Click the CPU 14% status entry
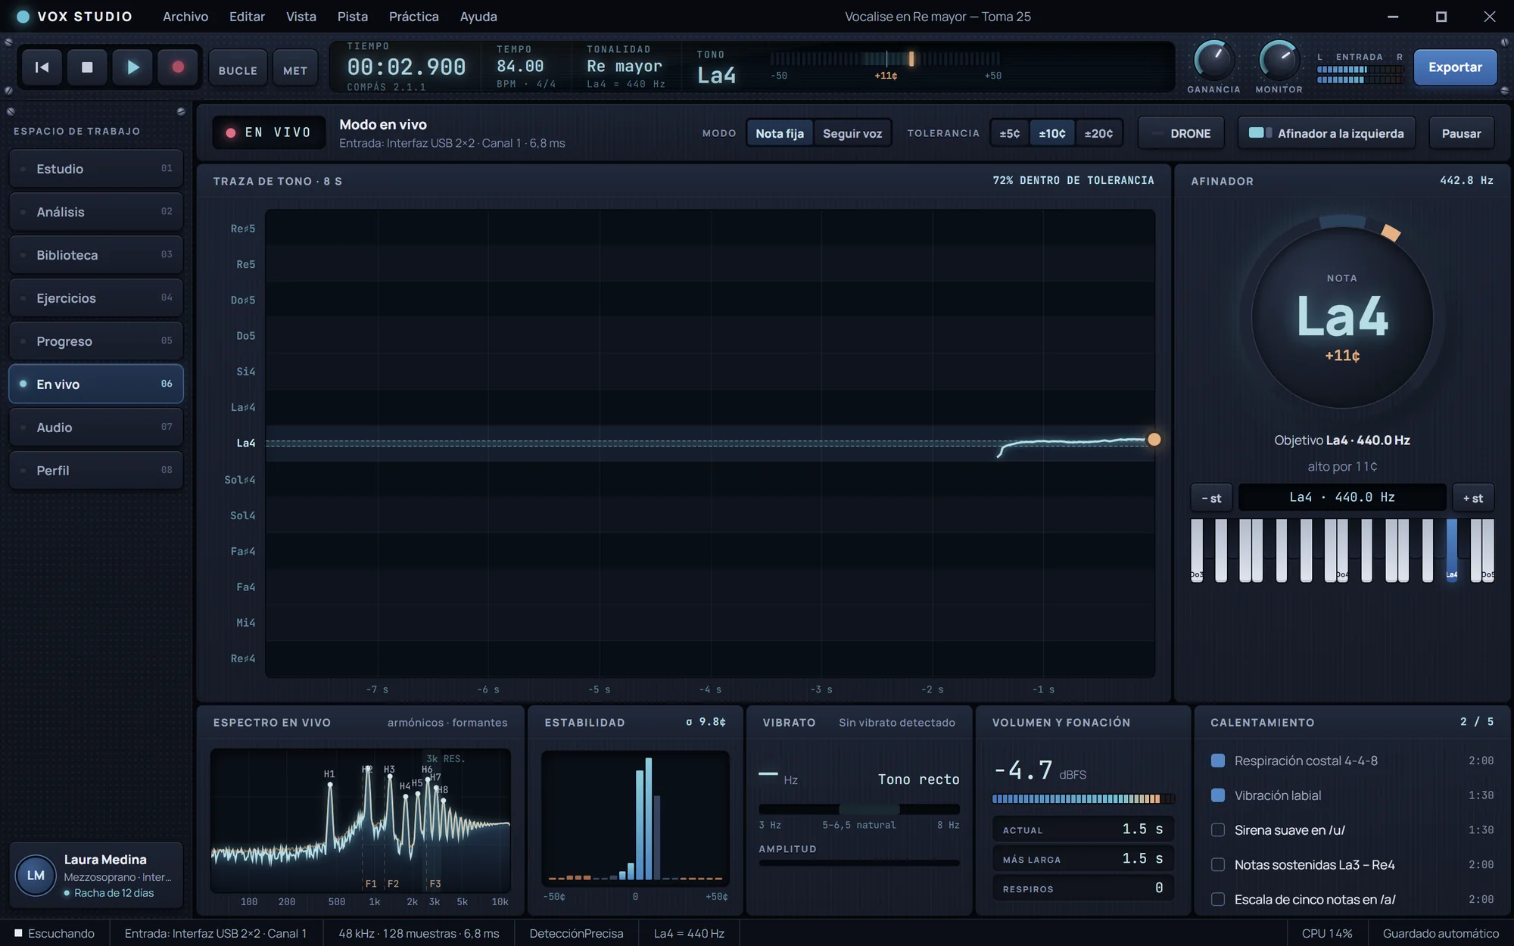 1326,933
